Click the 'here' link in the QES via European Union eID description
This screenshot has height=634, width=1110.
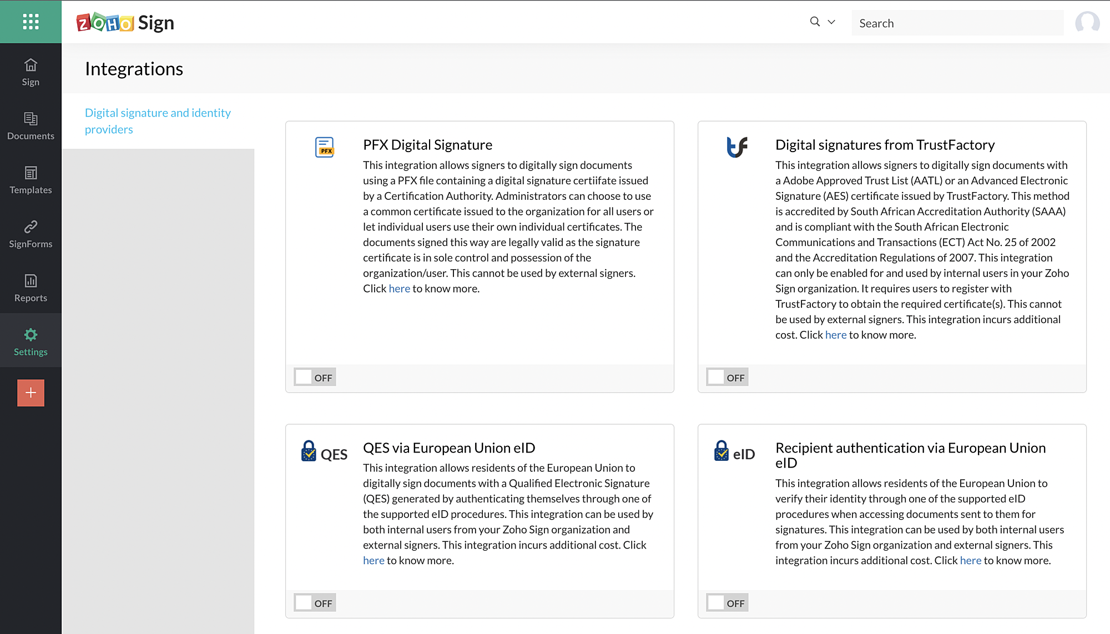pos(374,561)
